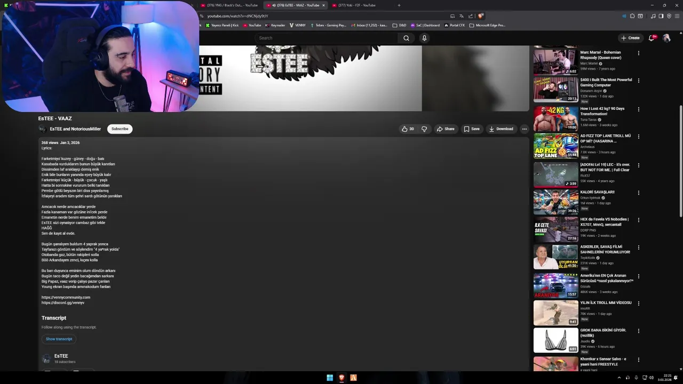Open the EsTEE and NotoriousMiller channel avatar
The height and width of the screenshot is (384, 683).
click(x=43, y=129)
